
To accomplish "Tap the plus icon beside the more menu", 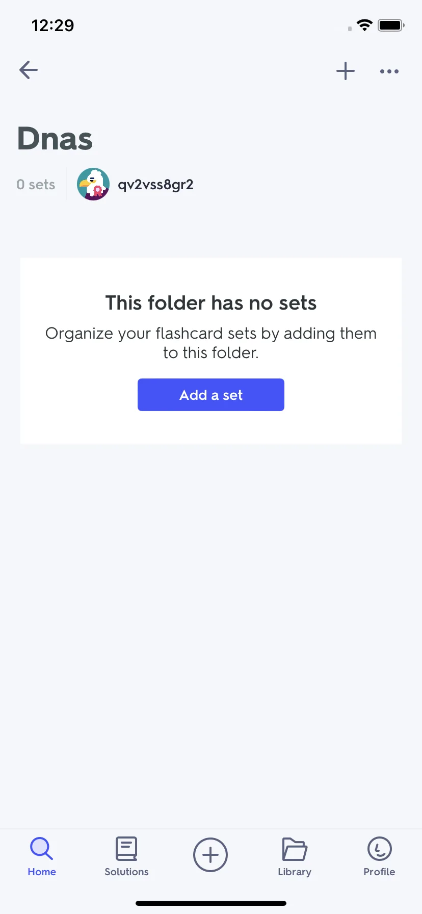I will [x=346, y=71].
